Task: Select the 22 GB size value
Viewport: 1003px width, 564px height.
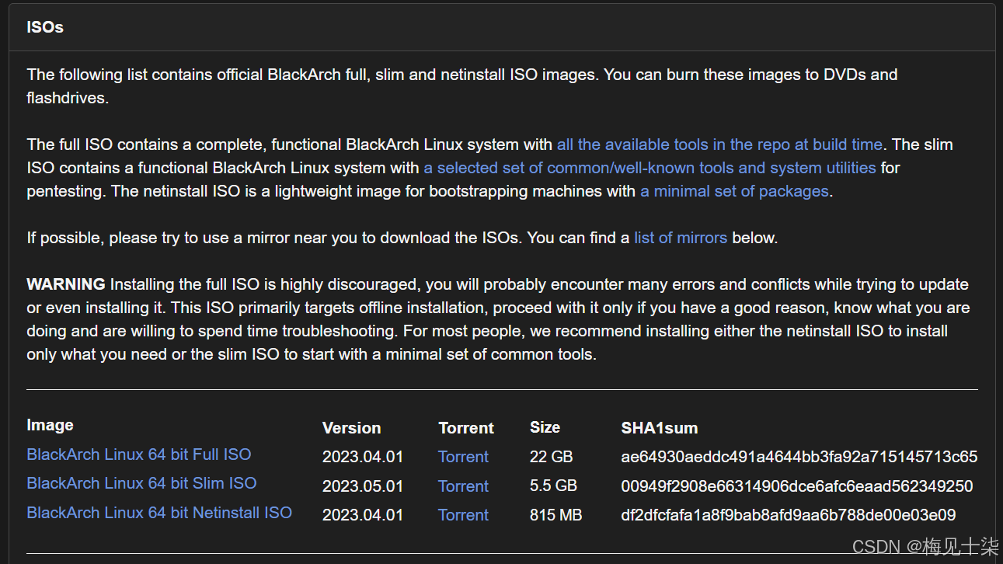Action: click(x=551, y=457)
